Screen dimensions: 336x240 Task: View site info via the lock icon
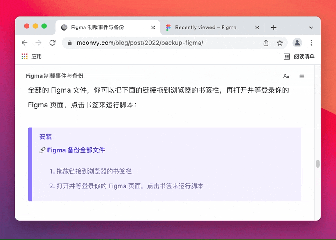point(70,43)
